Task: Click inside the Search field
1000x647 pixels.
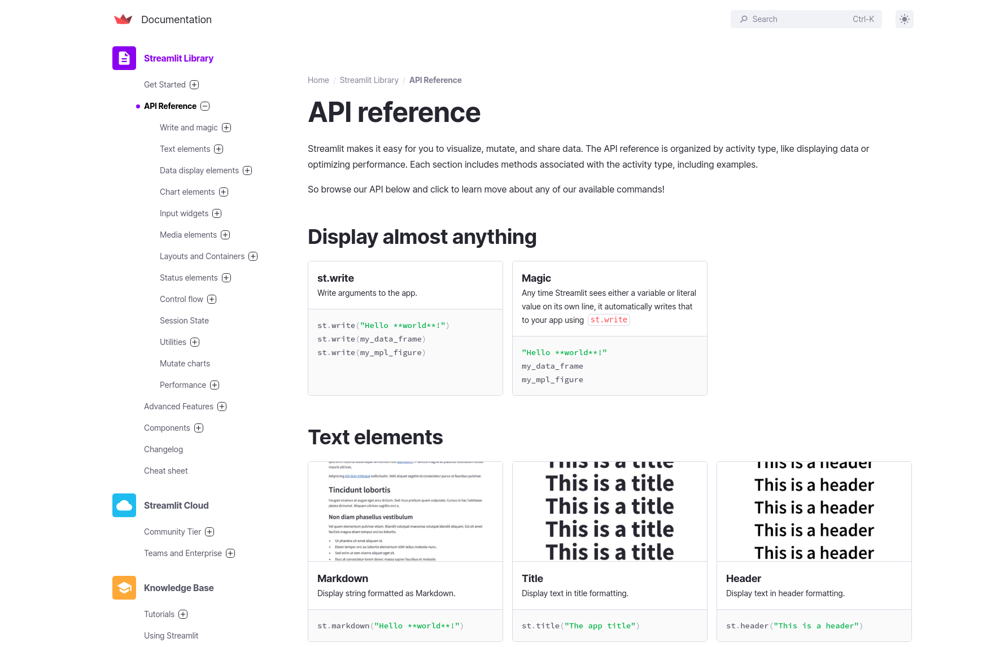Action: click(802, 19)
